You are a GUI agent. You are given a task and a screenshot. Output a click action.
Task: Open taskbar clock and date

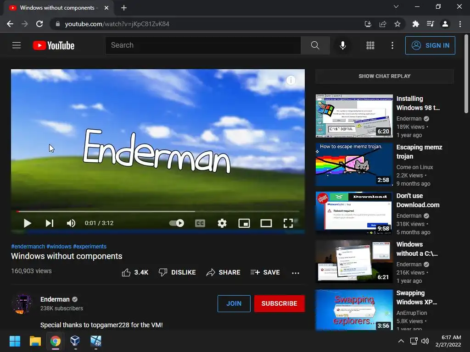tap(448, 341)
